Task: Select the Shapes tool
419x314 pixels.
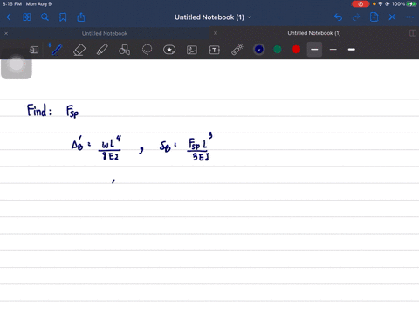Action: tap(124, 50)
